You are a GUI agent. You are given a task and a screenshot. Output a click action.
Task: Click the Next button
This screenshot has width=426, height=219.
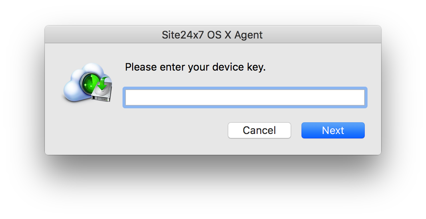tap(333, 130)
